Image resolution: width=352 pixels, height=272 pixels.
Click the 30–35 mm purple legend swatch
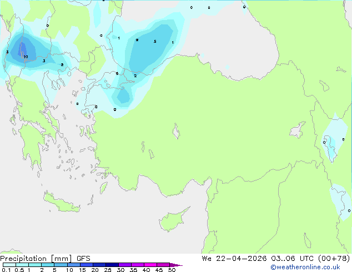[x=125, y=265]
